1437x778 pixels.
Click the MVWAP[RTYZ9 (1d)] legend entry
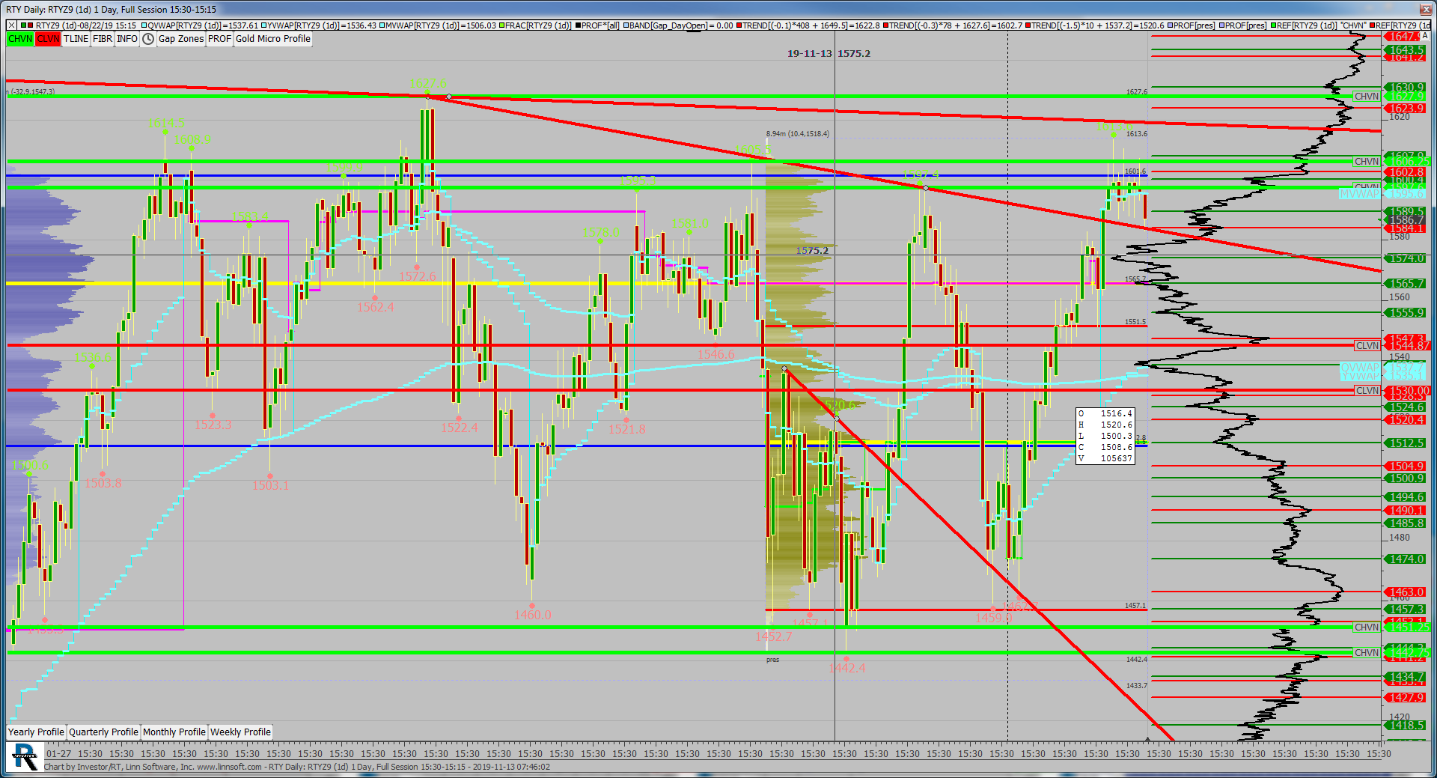tap(438, 25)
